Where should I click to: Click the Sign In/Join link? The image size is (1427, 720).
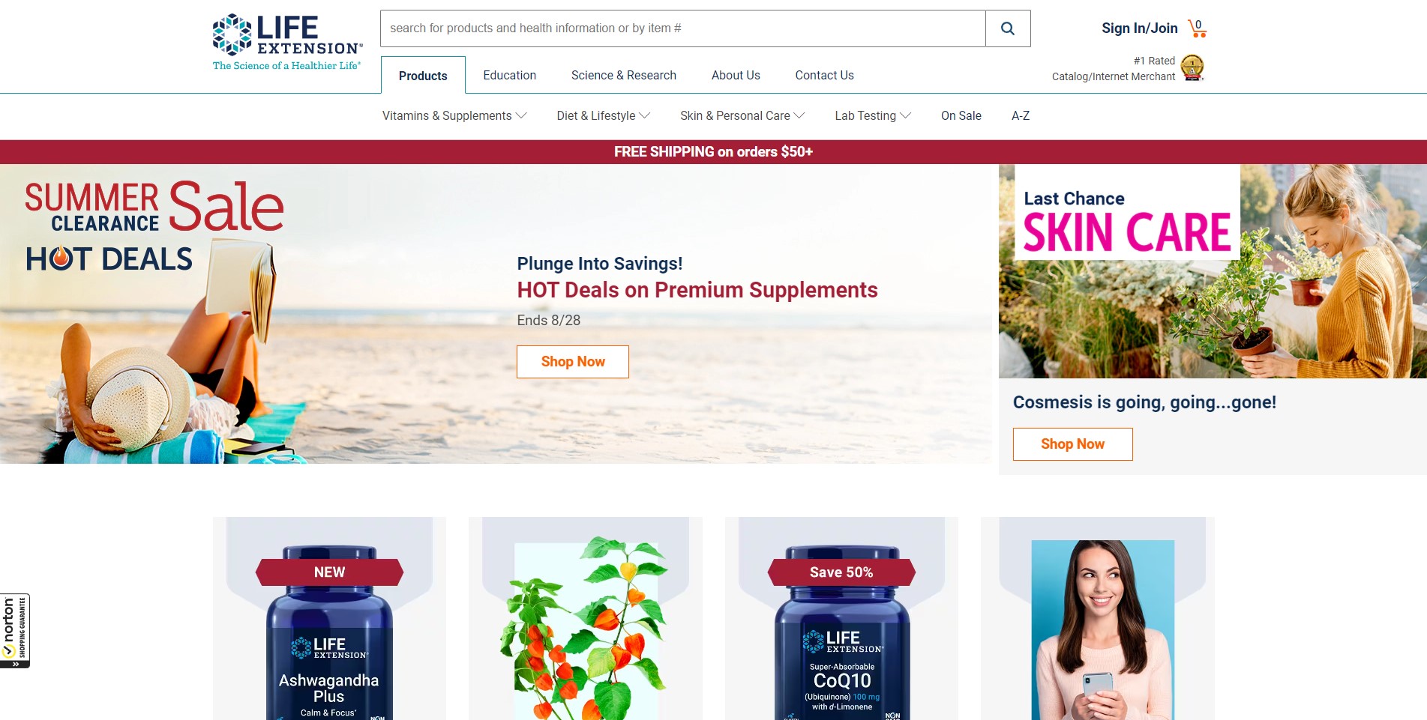pyautogui.click(x=1139, y=28)
